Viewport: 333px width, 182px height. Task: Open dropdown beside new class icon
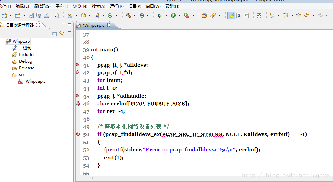click(116, 15)
